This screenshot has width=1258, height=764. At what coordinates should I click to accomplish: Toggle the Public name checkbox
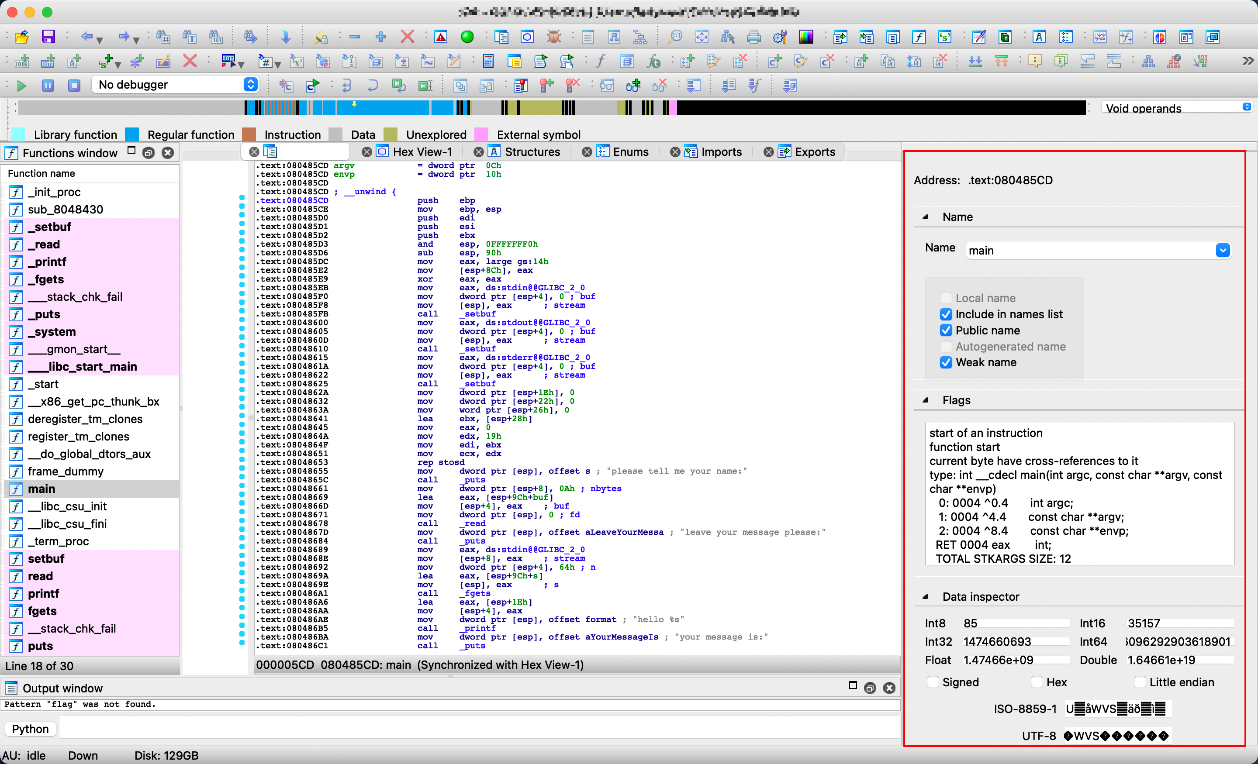946,330
